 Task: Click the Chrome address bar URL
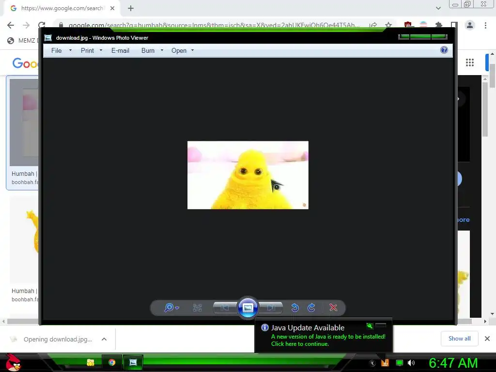point(214,25)
